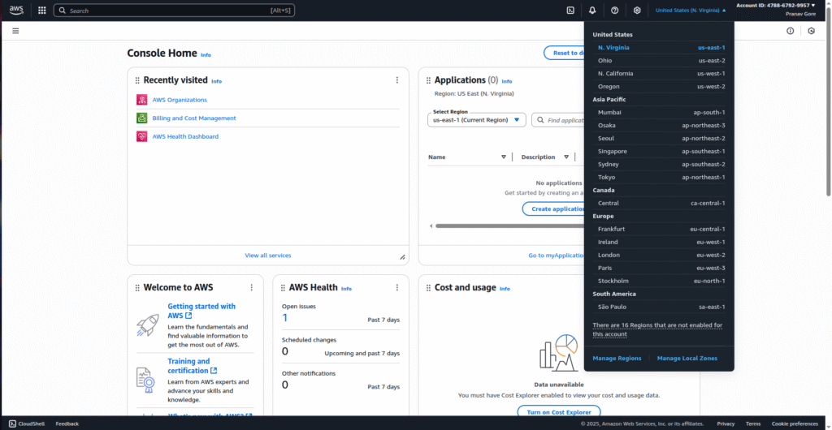Open the Account ID dropdown menu
832x430 pixels.
[x=776, y=6]
